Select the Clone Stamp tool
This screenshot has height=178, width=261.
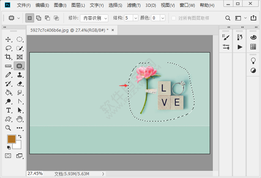[19, 75]
